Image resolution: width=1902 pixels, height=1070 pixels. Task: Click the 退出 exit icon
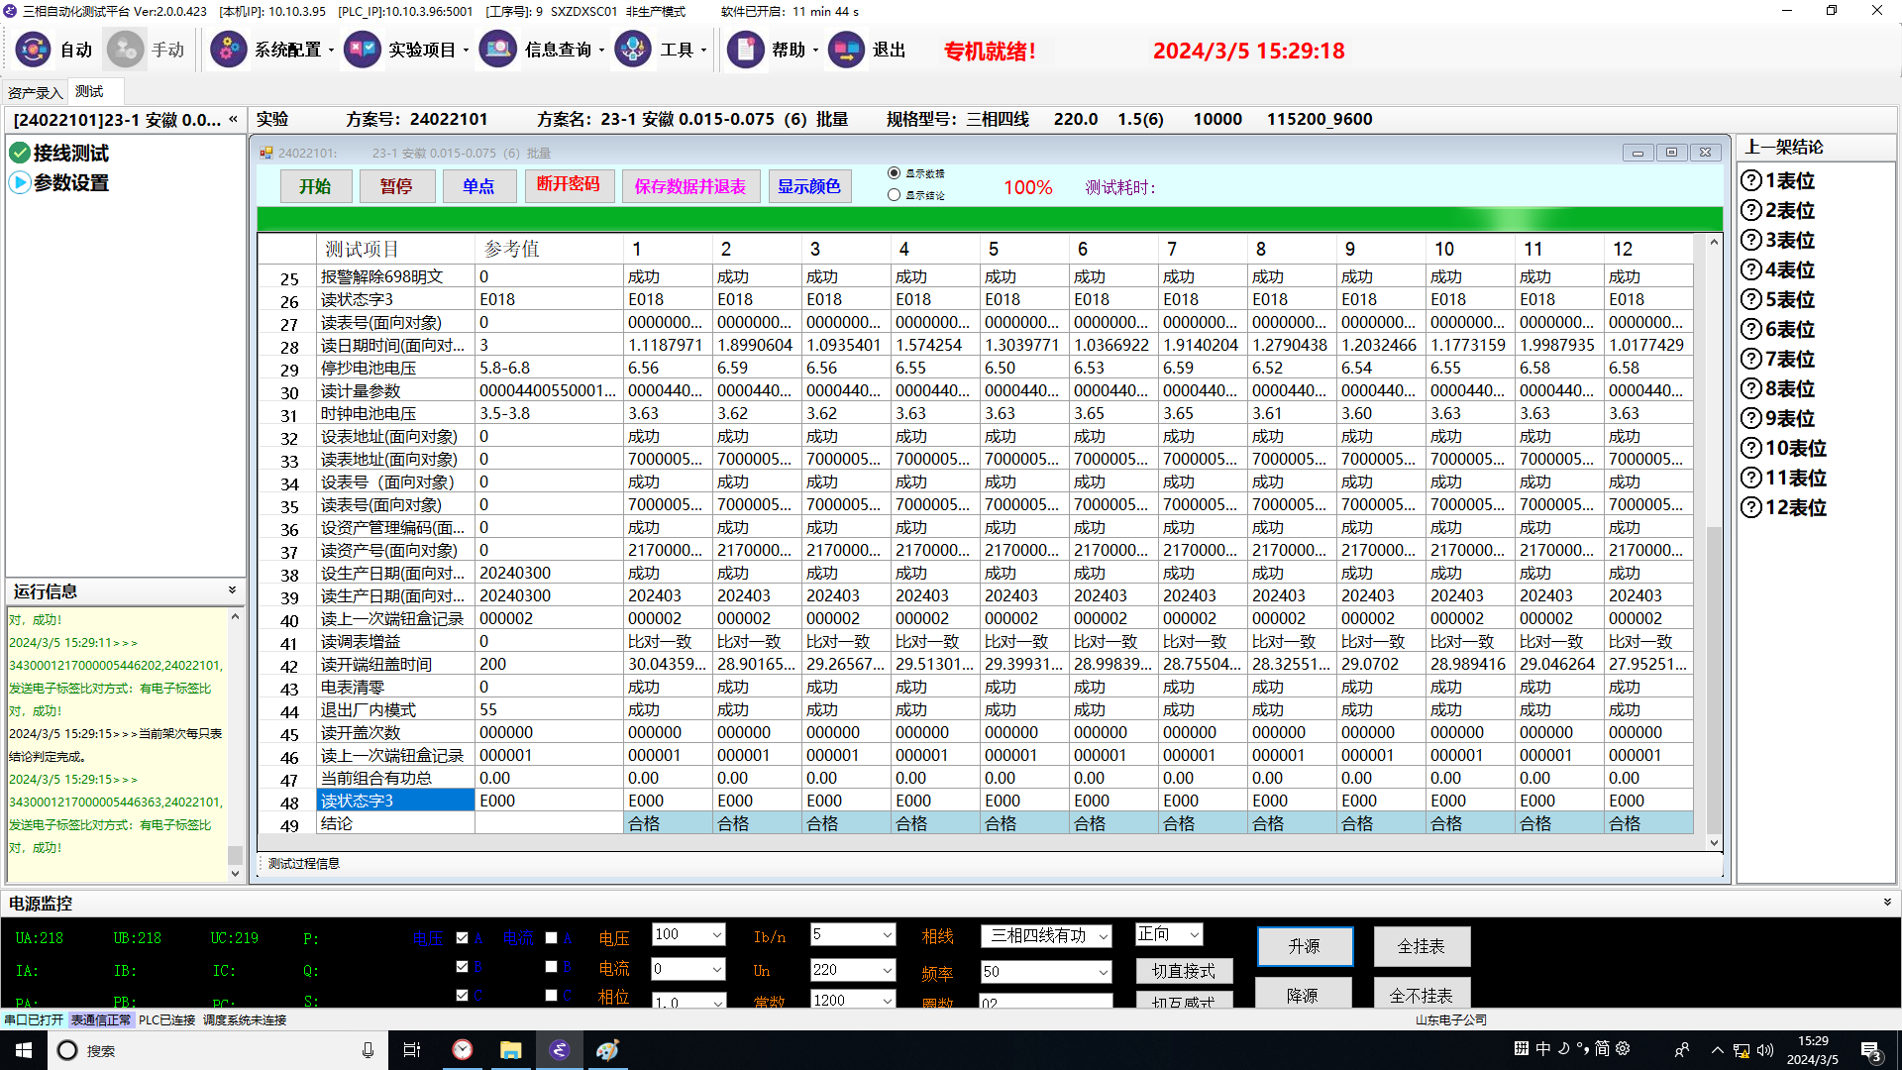coord(846,50)
